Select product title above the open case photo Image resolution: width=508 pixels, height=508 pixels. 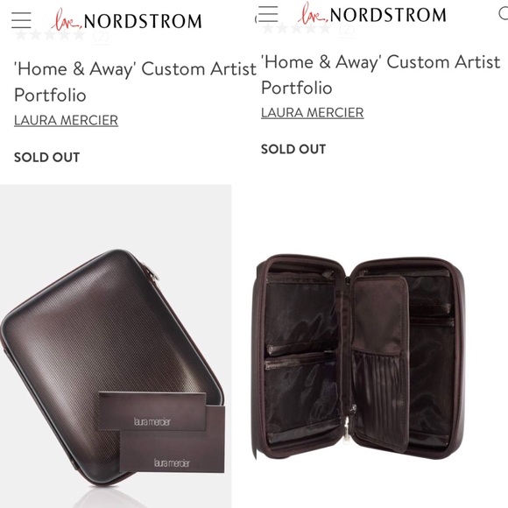click(x=381, y=74)
